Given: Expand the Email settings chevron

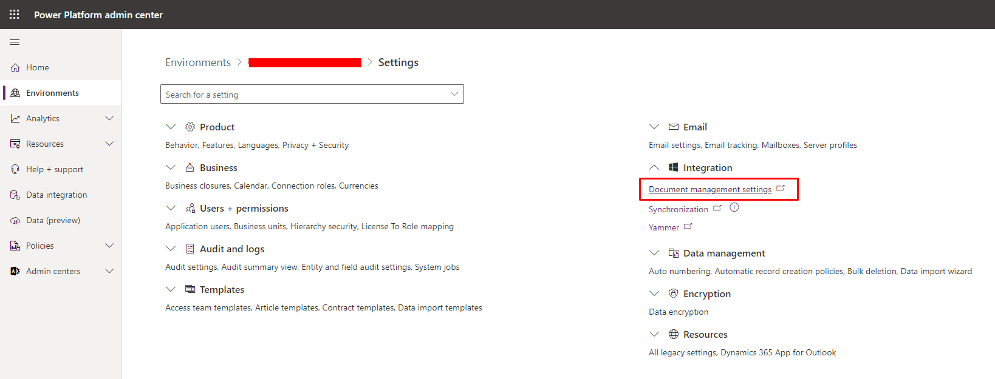Looking at the screenshot, I should pos(654,127).
